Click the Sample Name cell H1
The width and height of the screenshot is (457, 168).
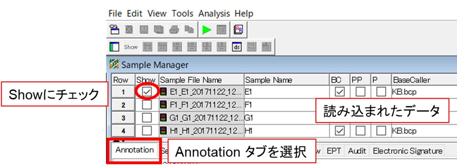pos(287,131)
